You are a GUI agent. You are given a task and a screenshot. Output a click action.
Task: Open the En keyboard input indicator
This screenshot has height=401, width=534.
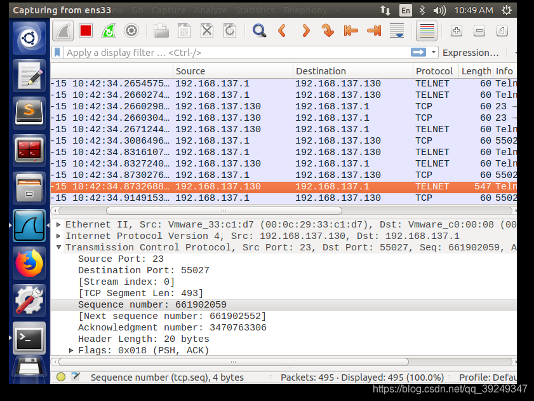(x=405, y=10)
